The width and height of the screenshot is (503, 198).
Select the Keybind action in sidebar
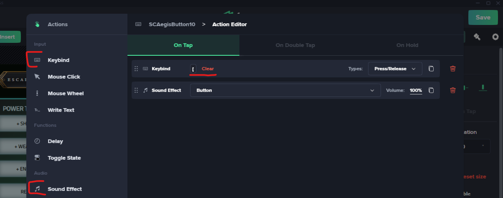(58, 60)
